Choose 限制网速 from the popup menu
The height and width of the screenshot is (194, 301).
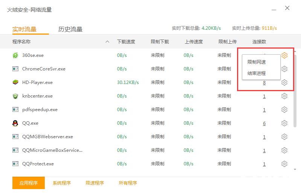pos(257,62)
